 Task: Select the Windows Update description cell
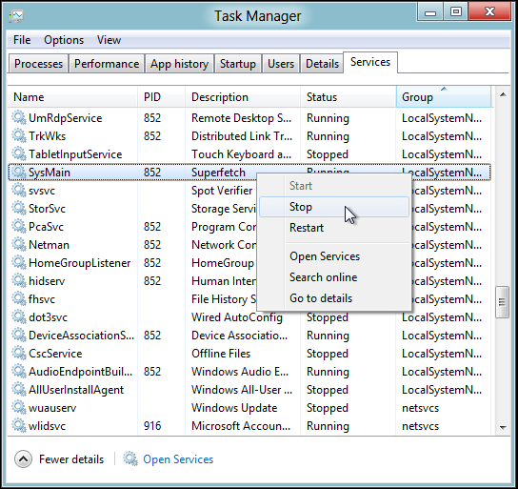234,408
